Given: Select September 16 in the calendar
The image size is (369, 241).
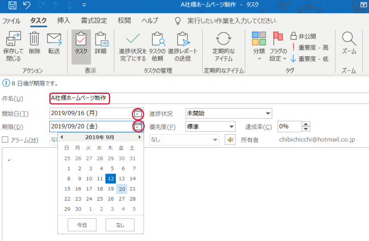Looking at the screenshot, I should tap(78, 189).
